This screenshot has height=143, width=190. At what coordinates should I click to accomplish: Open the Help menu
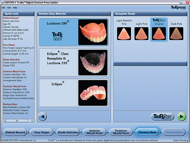point(15,8)
